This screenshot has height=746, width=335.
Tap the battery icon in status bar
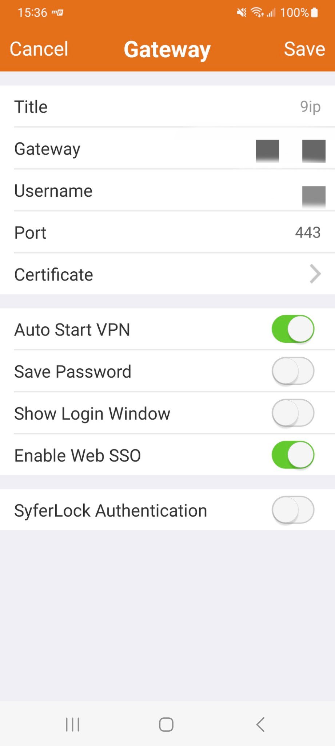click(315, 13)
